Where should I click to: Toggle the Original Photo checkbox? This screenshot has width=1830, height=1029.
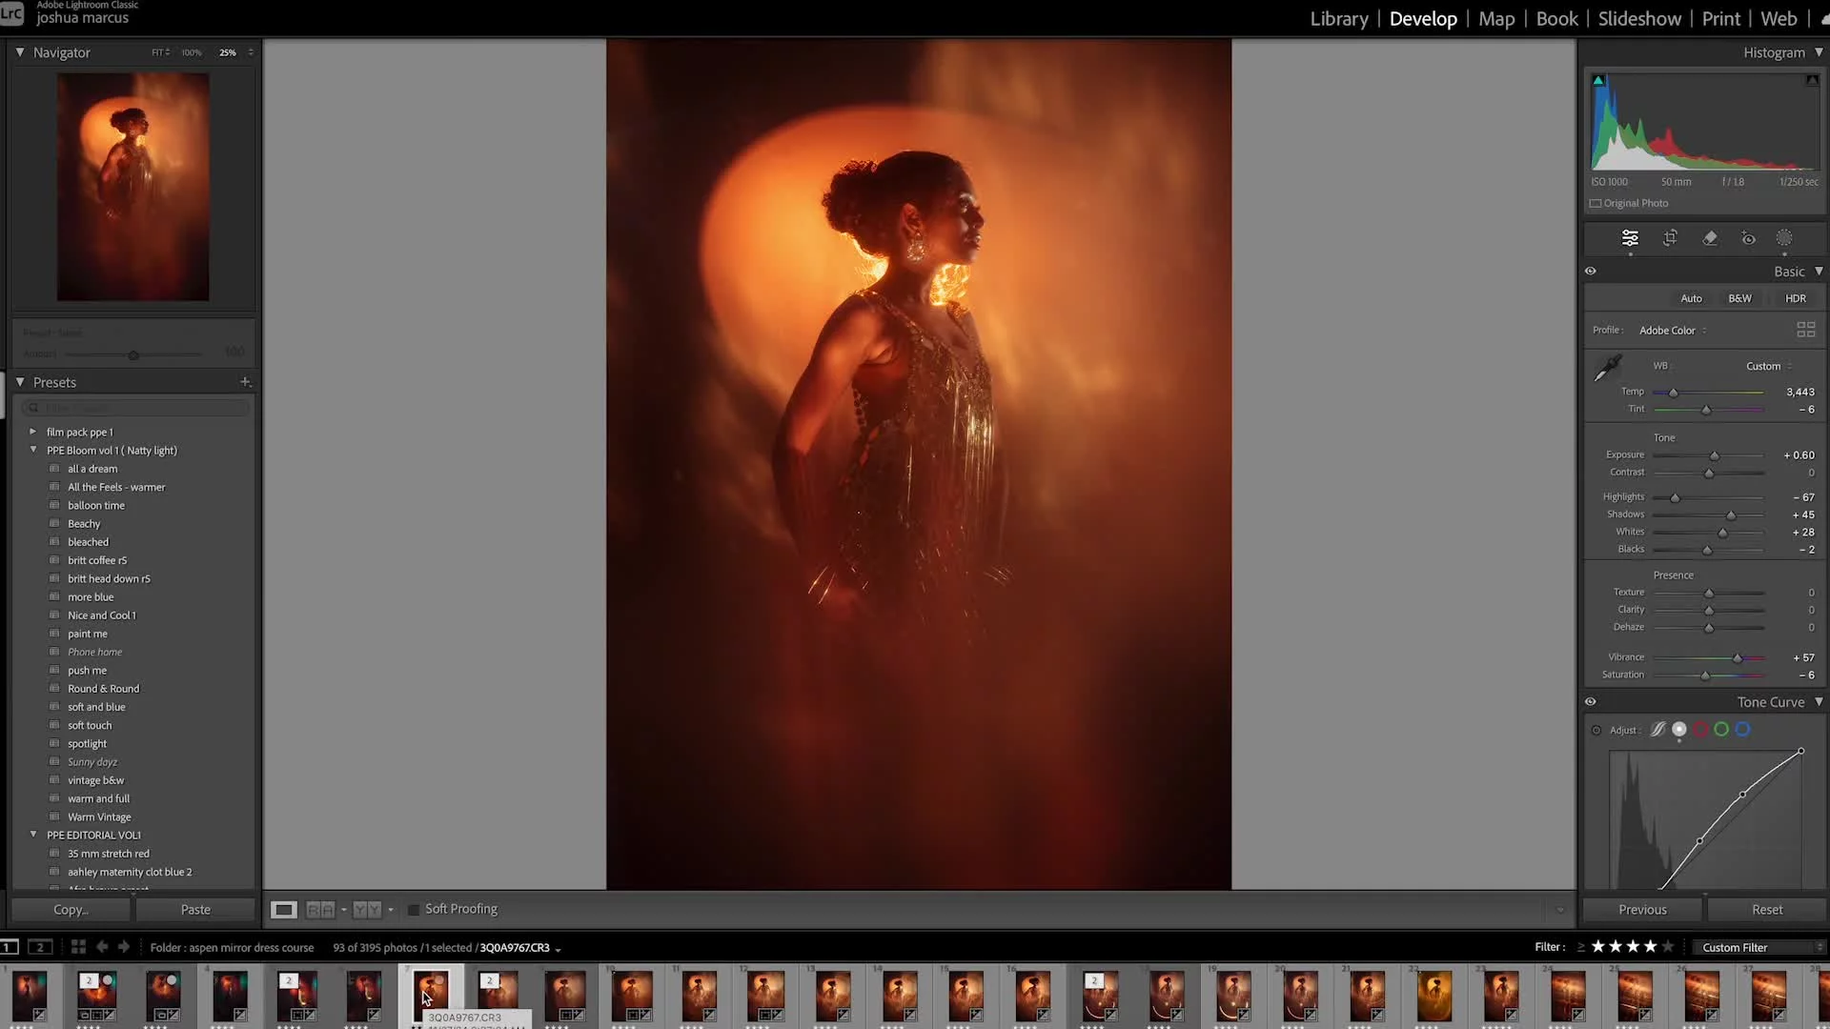tap(1596, 203)
